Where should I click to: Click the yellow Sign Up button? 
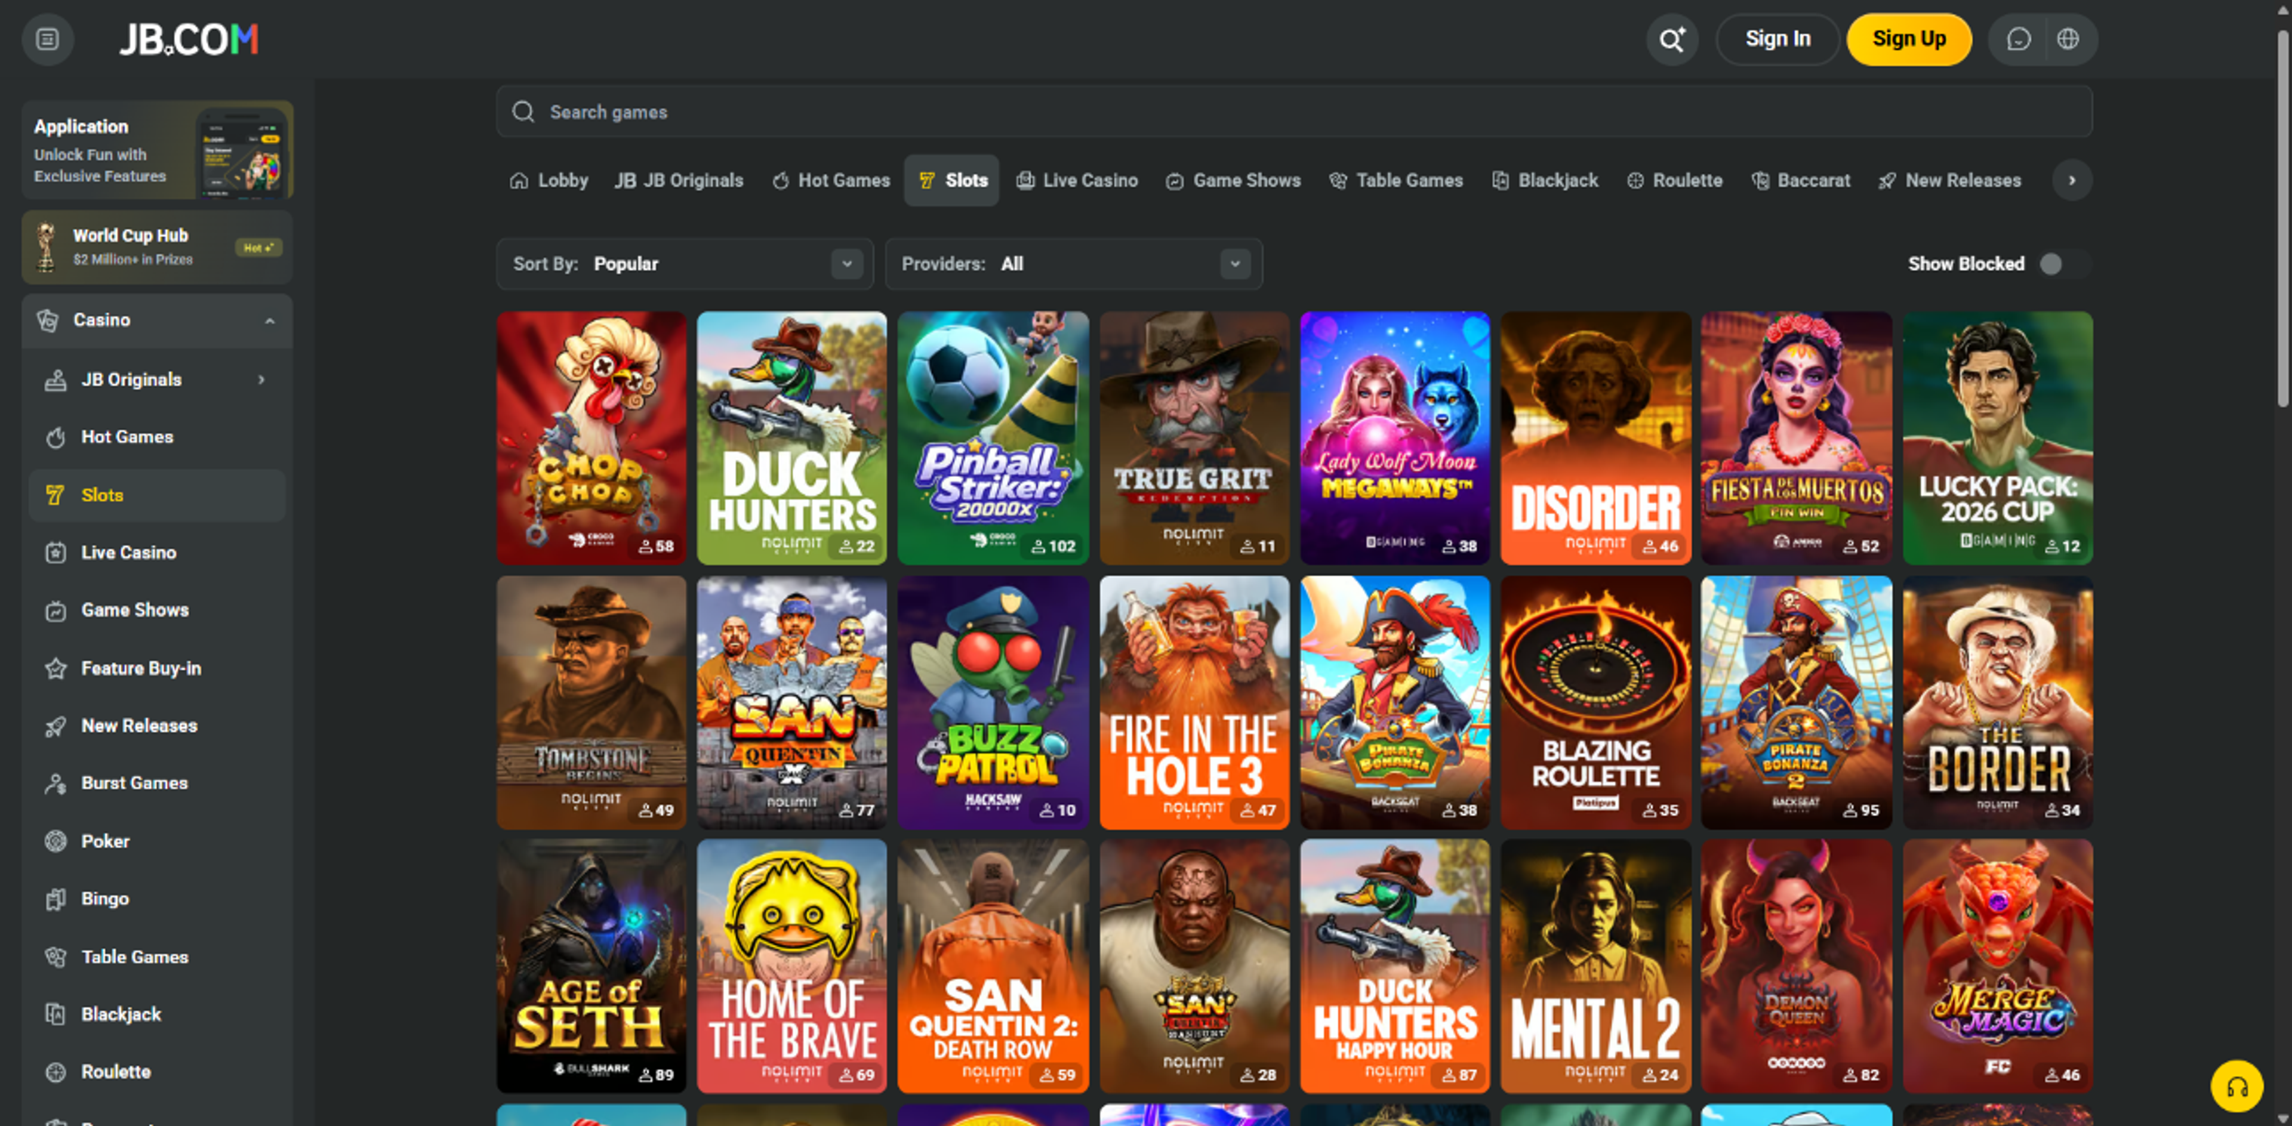[1909, 39]
